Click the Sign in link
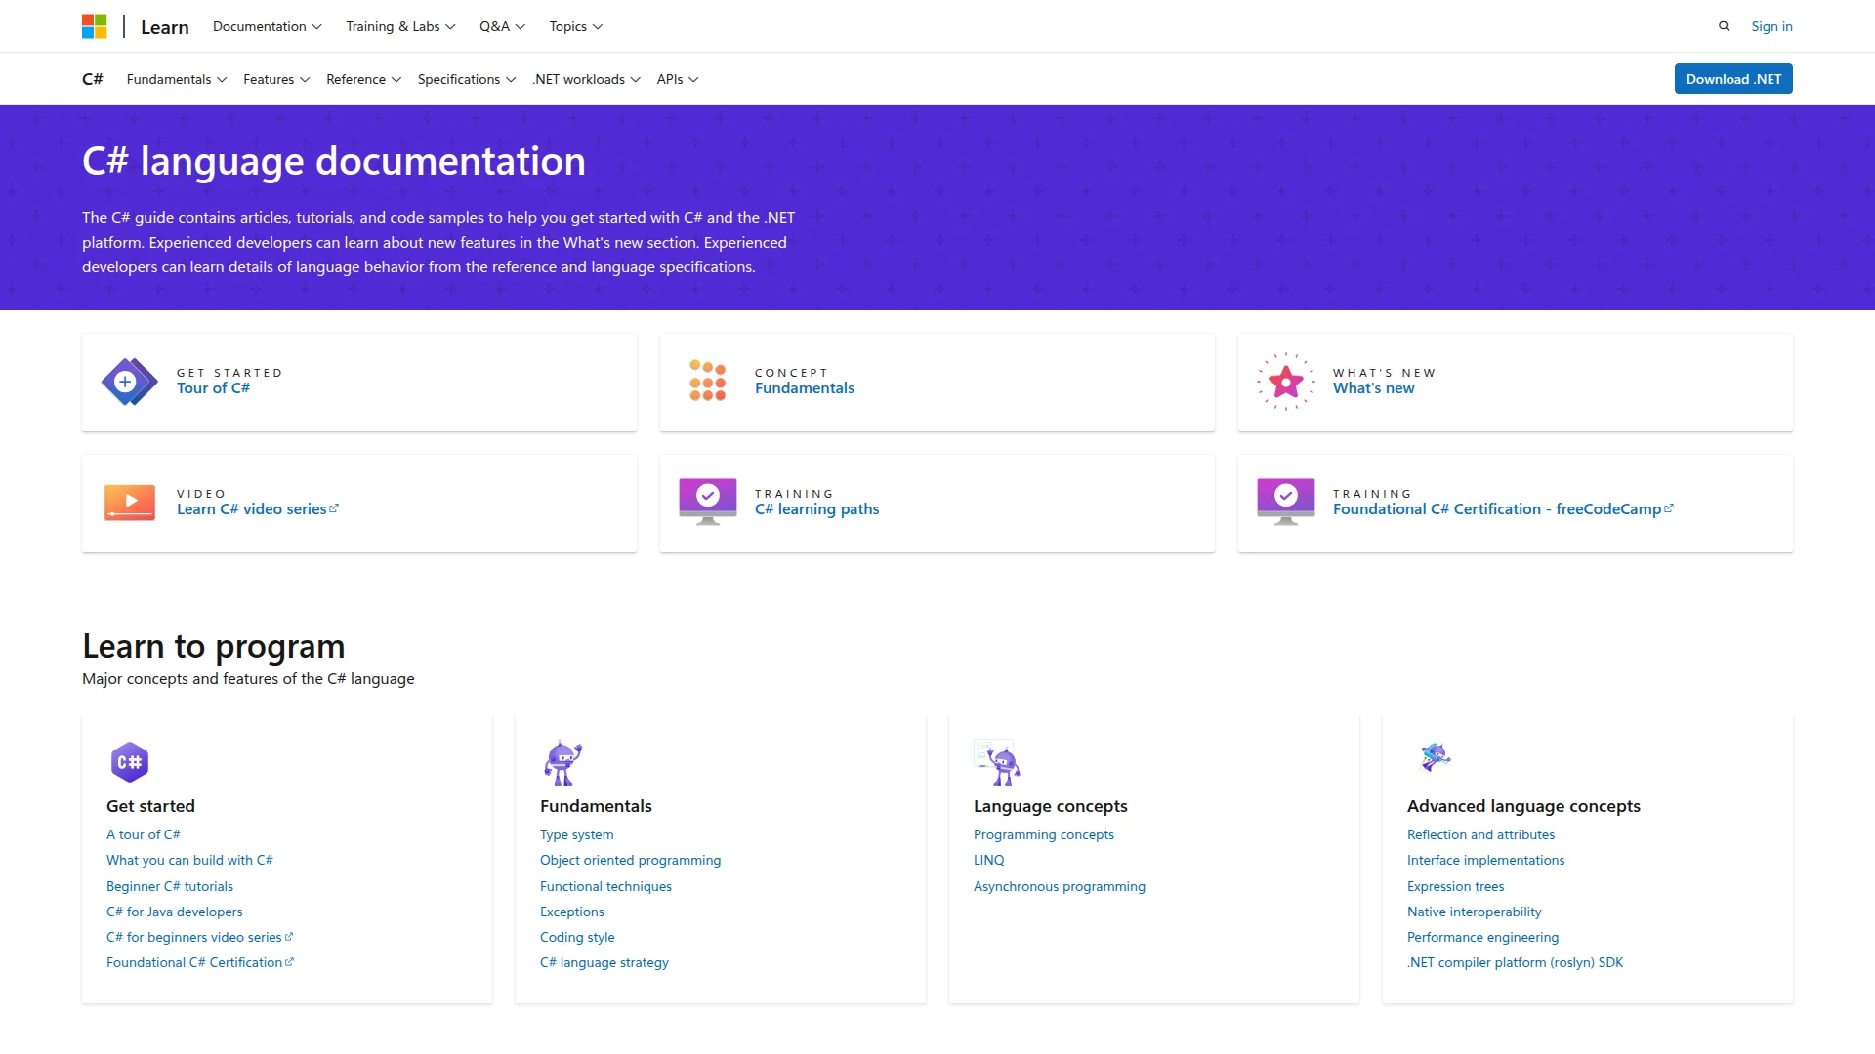Viewport: 1875px width, 1054px height. pyautogui.click(x=1771, y=26)
